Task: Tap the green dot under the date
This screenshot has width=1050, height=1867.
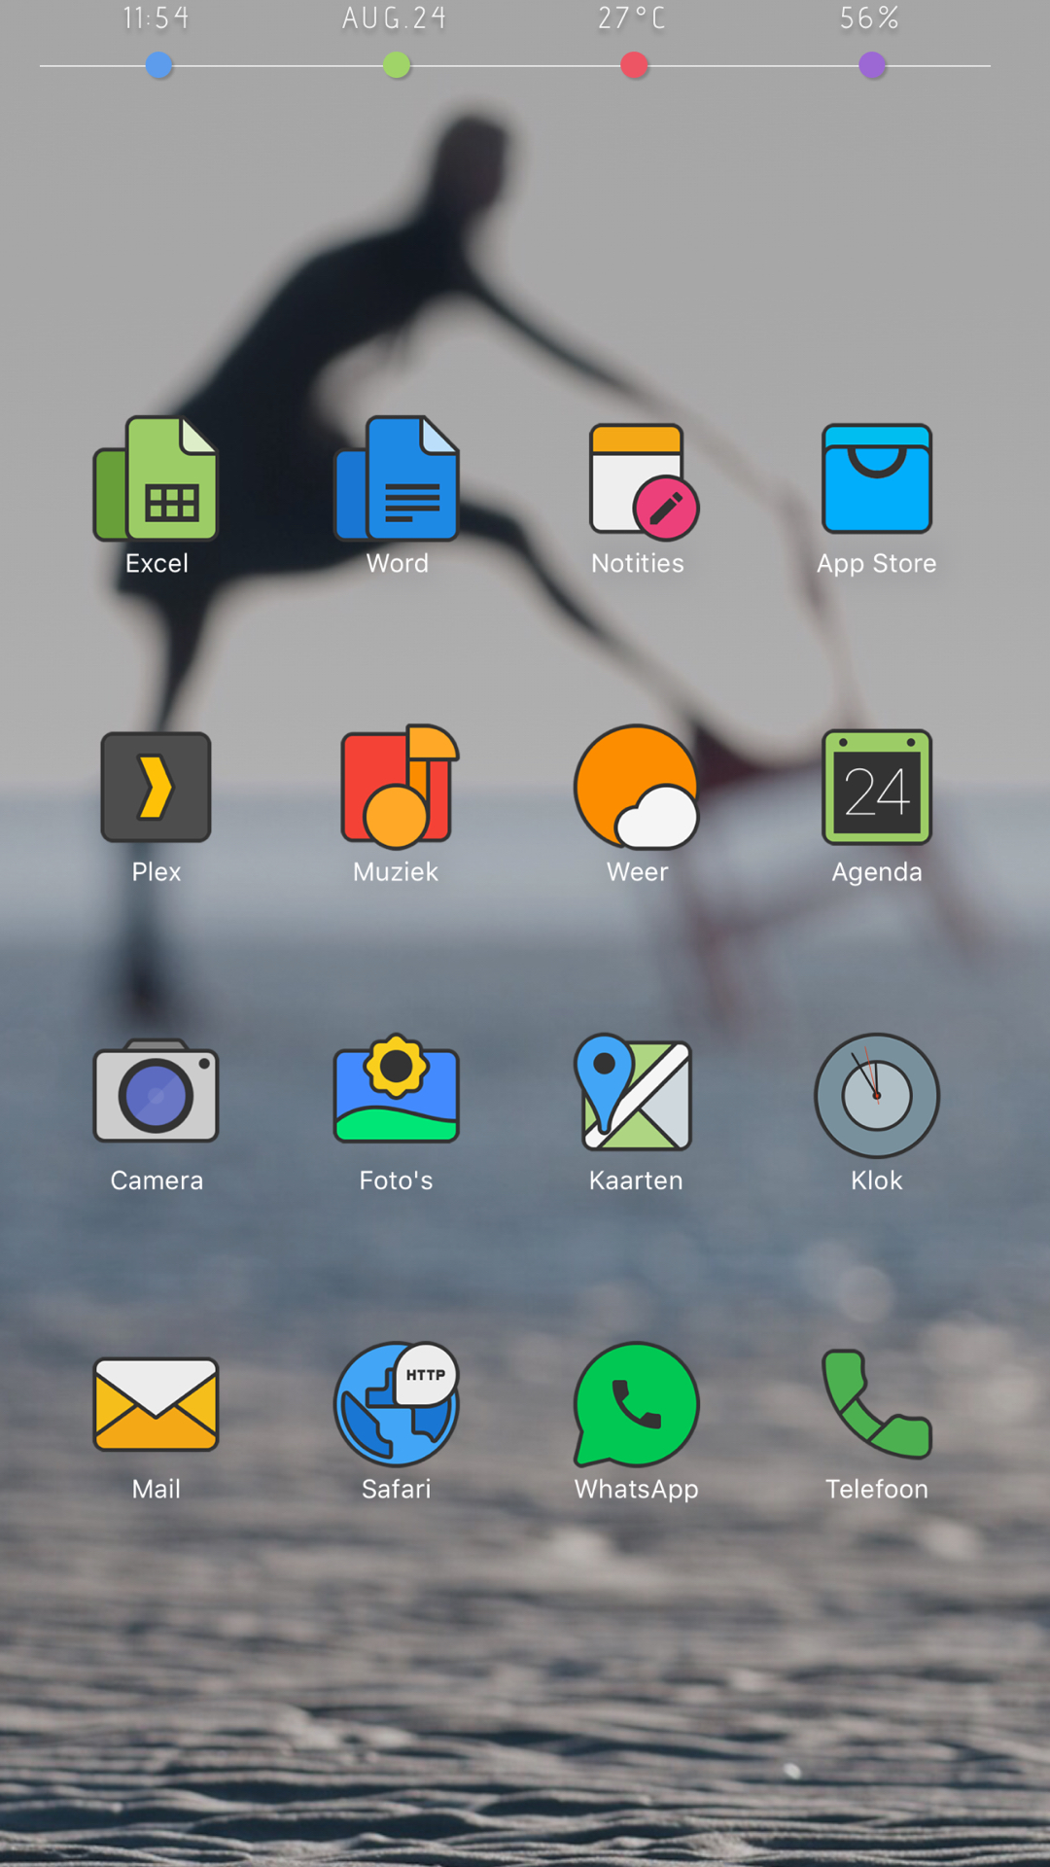Action: pos(397,65)
